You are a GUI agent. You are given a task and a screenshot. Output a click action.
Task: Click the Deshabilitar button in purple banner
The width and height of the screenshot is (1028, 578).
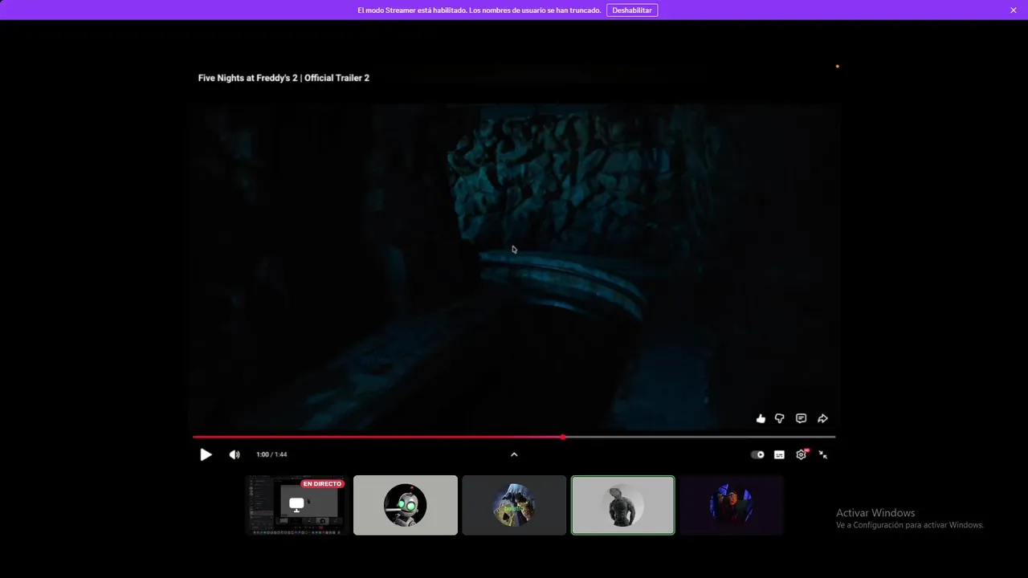[632, 10]
